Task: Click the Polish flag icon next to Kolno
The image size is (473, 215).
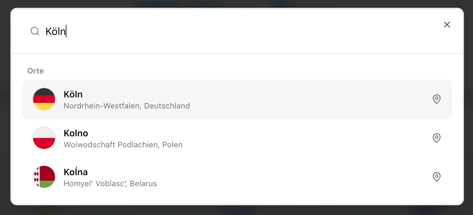Action: tap(44, 138)
